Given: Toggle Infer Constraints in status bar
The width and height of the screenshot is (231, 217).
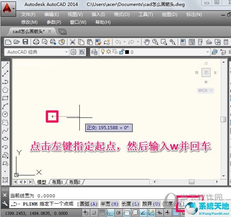Looking at the screenshot, I should coord(85,213).
